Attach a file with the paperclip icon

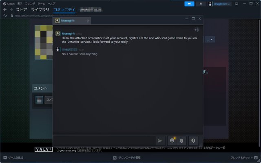coord(181,141)
